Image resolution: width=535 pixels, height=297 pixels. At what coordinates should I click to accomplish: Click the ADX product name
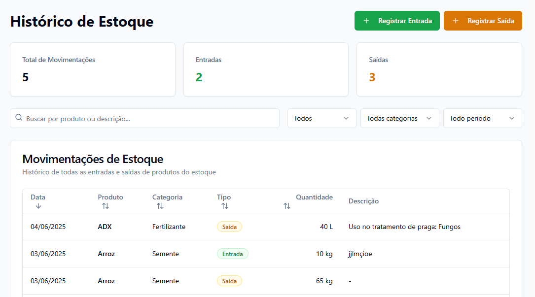point(105,227)
